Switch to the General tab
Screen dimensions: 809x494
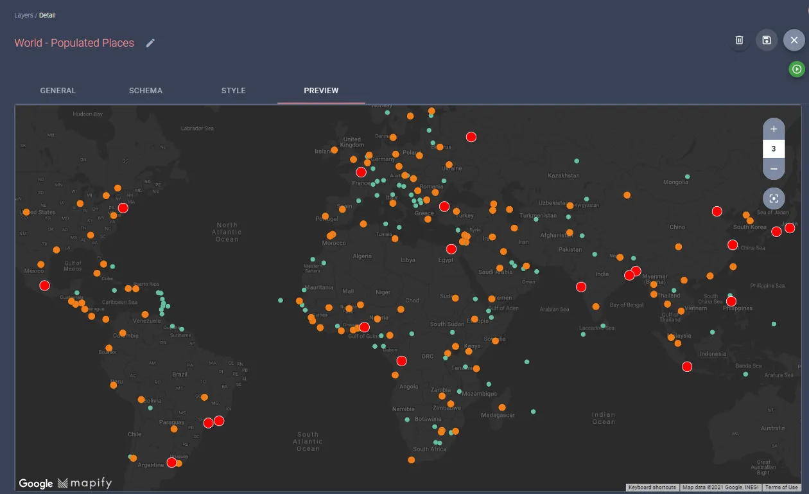(58, 91)
